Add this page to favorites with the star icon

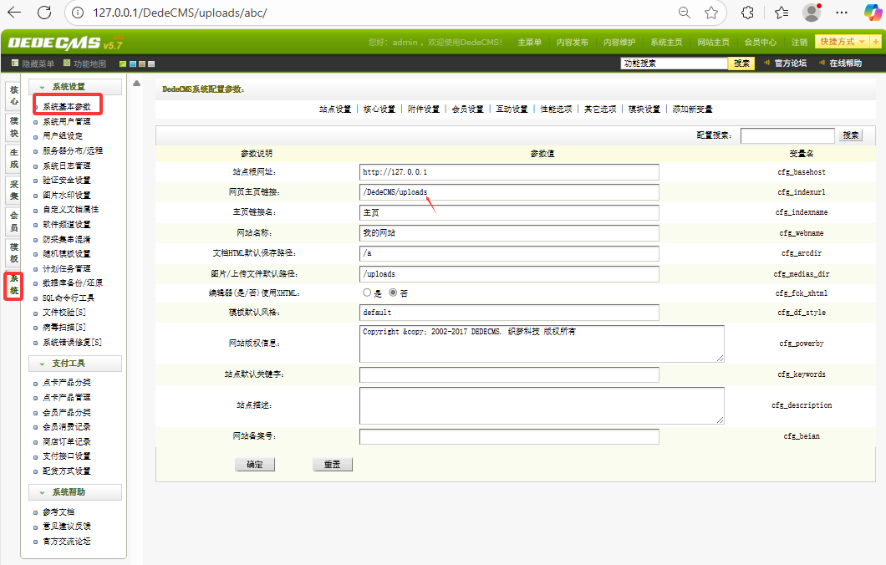[711, 13]
